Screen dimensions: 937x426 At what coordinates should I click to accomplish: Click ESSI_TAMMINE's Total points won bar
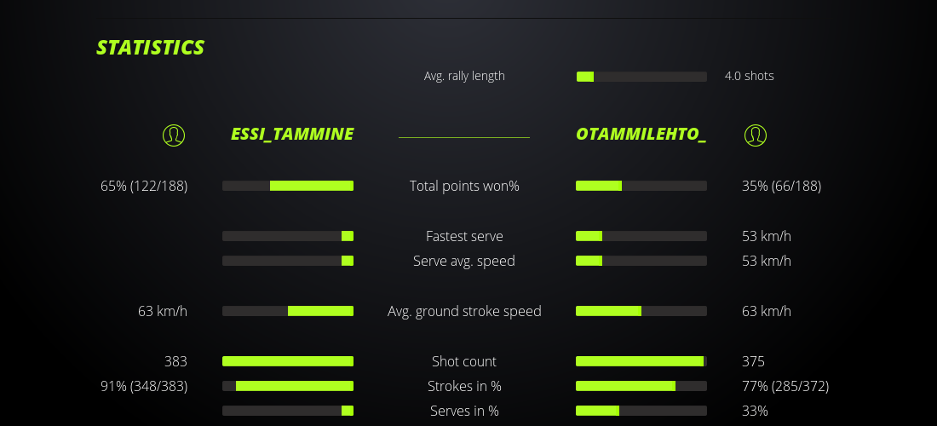pos(288,186)
